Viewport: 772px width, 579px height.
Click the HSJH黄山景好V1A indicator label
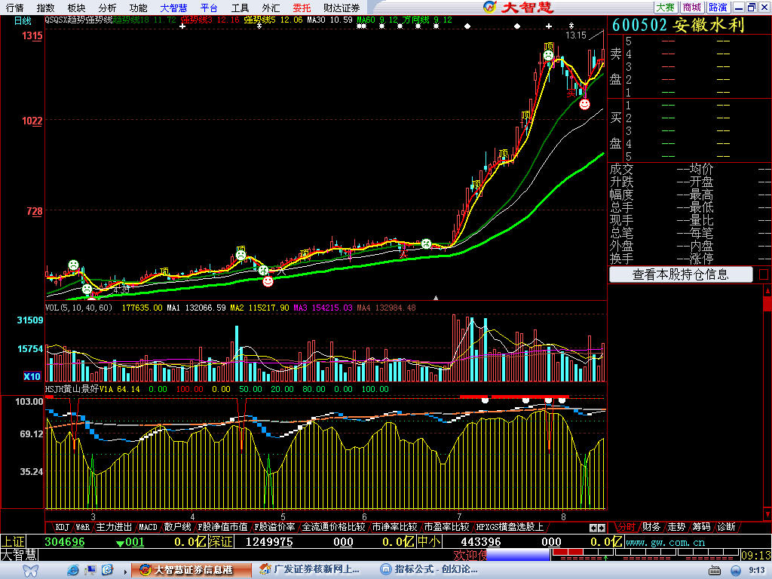click(x=79, y=389)
